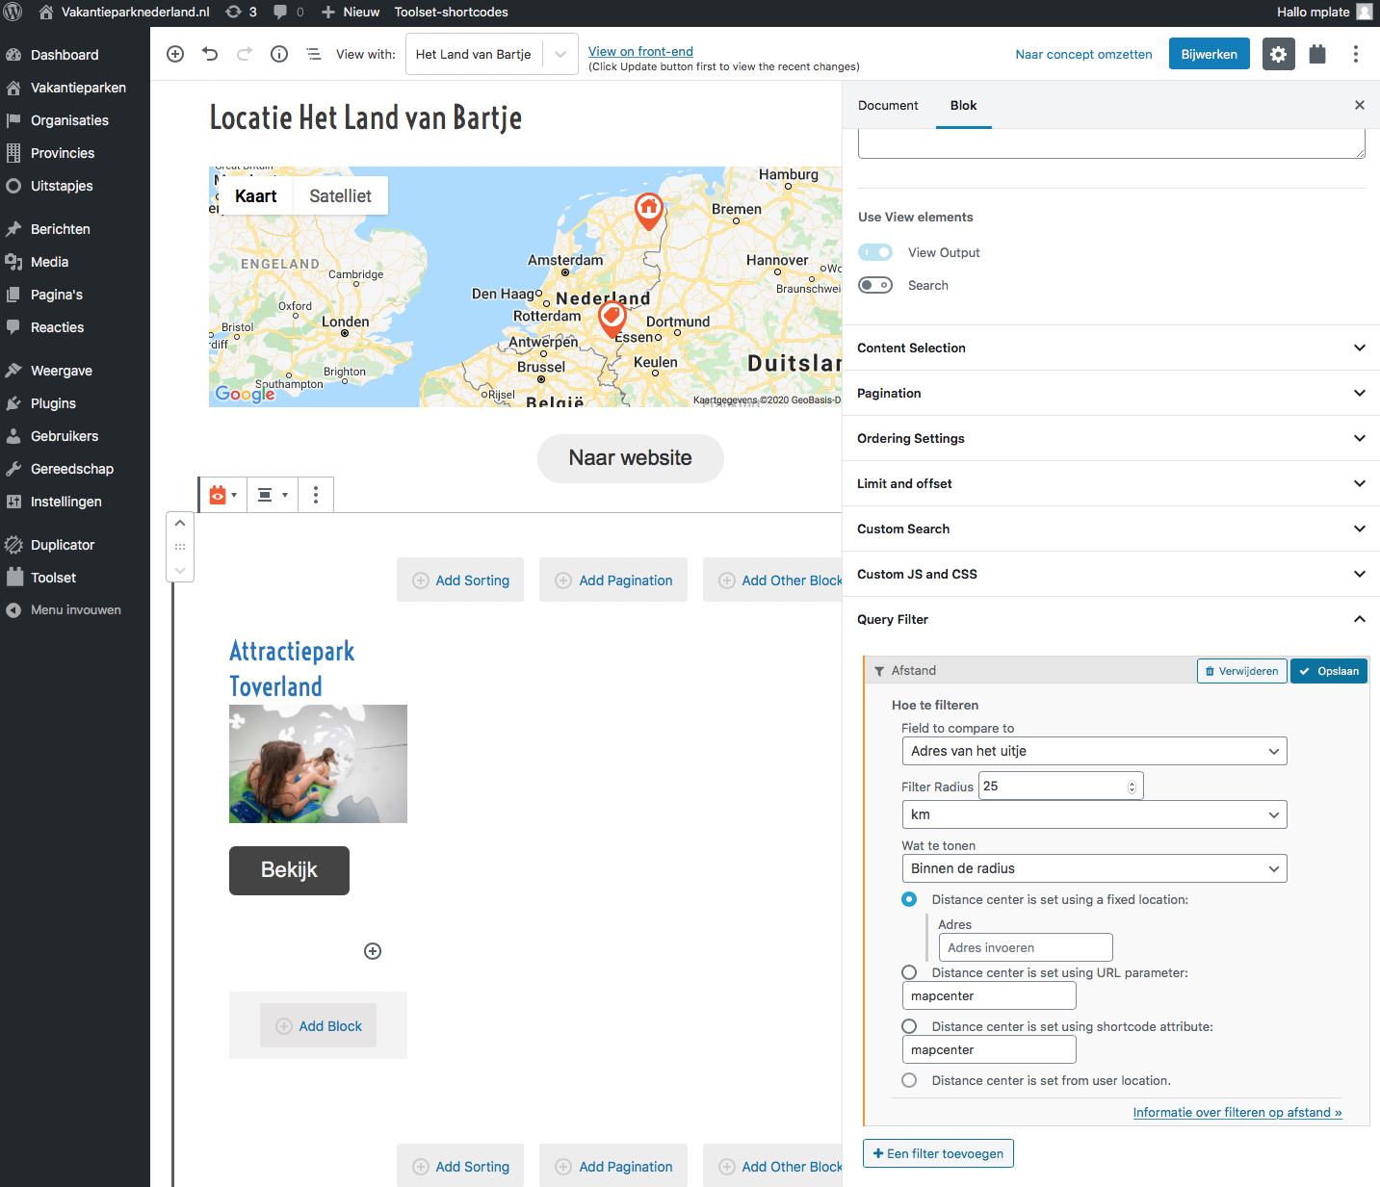The height and width of the screenshot is (1187, 1380).
Task: Open the block navigation list icon
Action: tap(314, 54)
